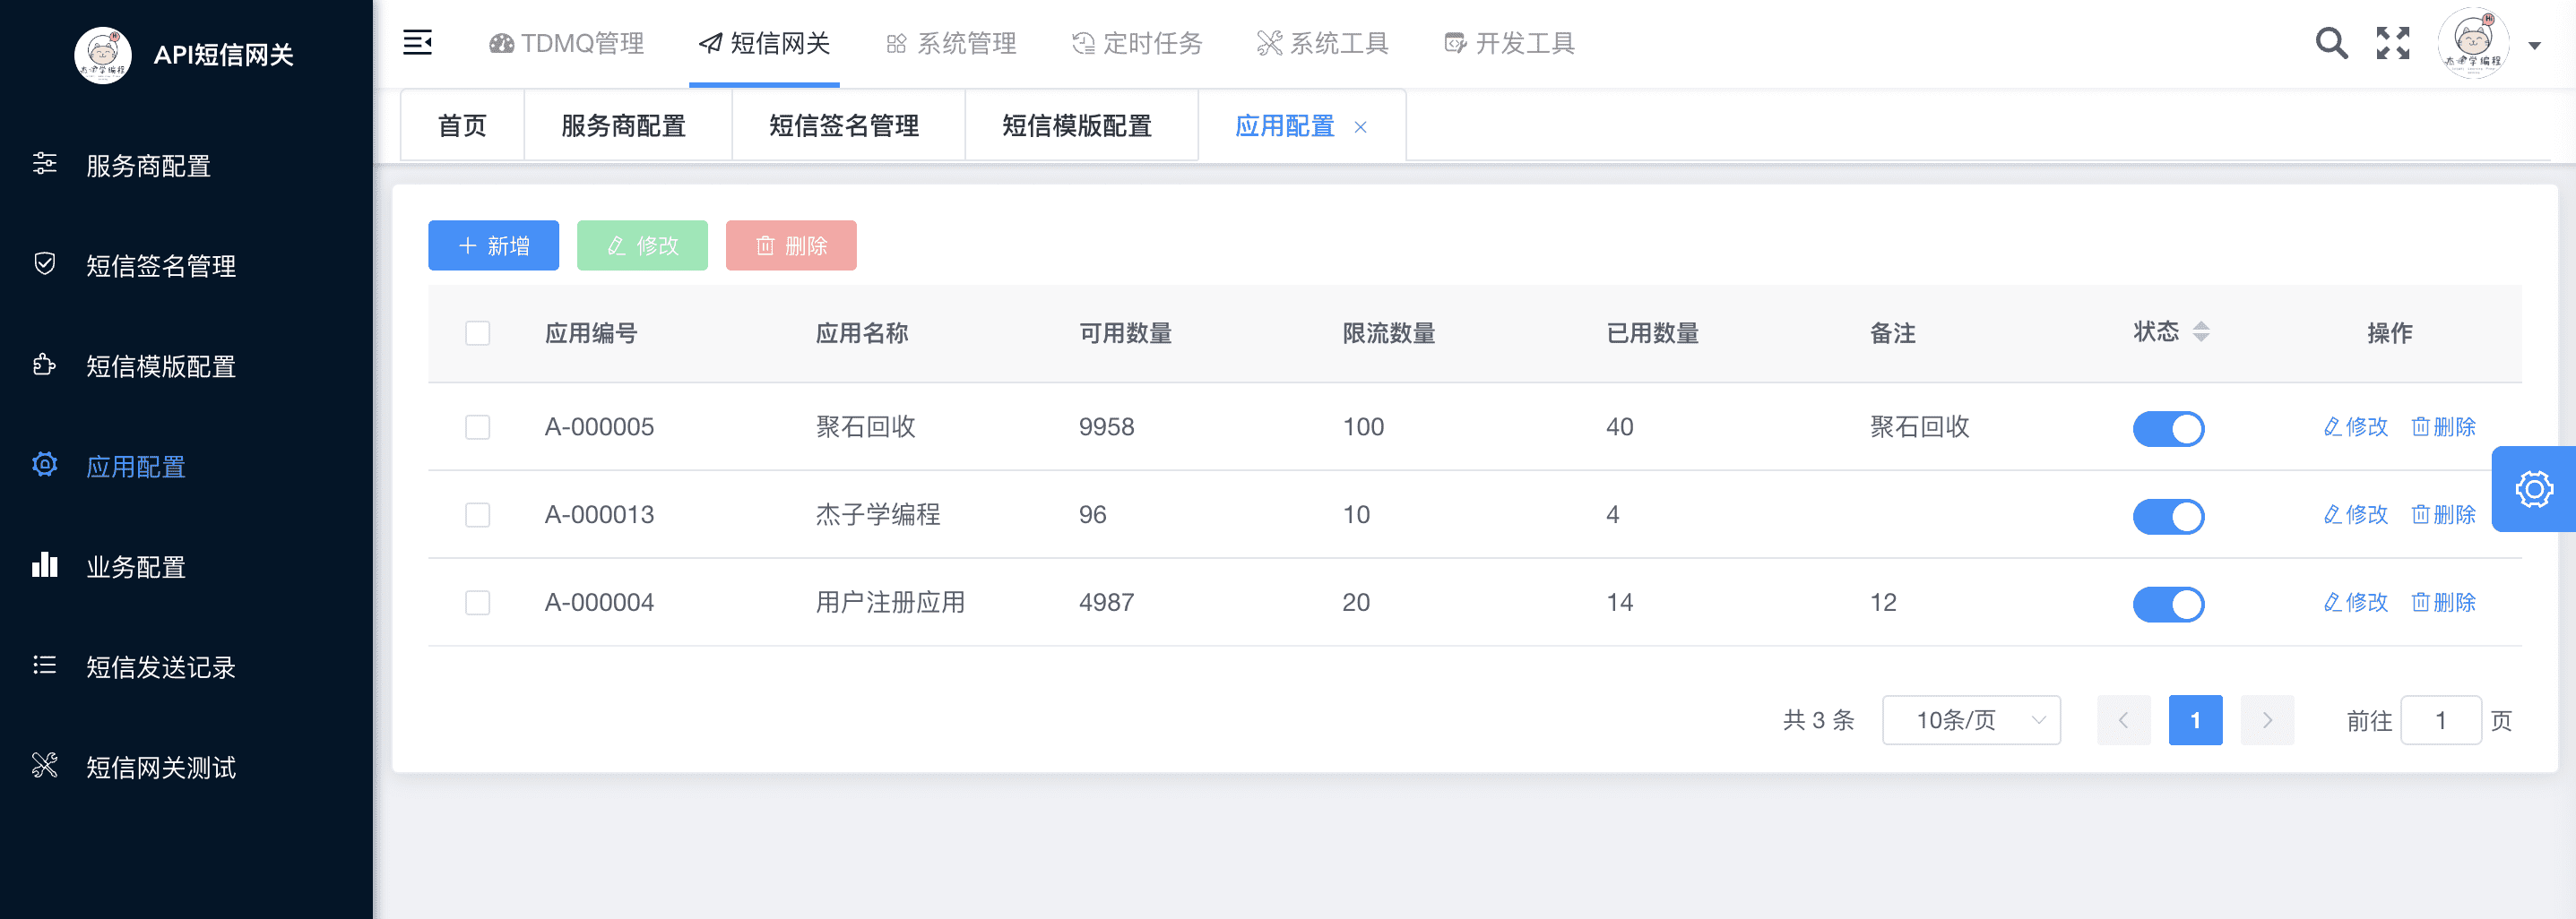Click the 短信网关测试 tools icon
Image resolution: width=2576 pixels, height=919 pixels.
pos(44,765)
